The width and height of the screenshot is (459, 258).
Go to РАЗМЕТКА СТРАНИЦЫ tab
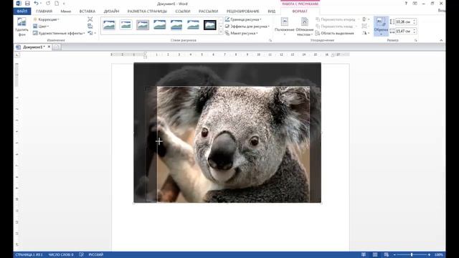tap(147, 11)
